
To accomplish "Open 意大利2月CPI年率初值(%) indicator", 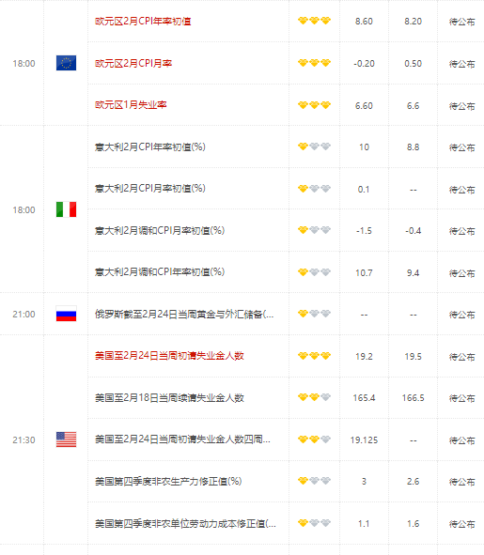I will coord(149,146).
